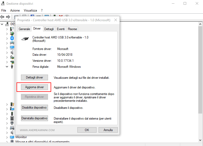203x146 pixels.
Task: Click the vertical scrollbar thumb
Action: point(200,70)
